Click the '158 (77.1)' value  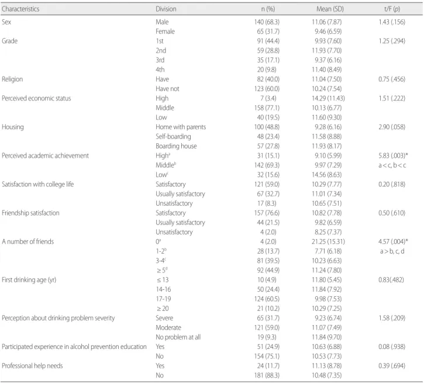pos(267,108)
